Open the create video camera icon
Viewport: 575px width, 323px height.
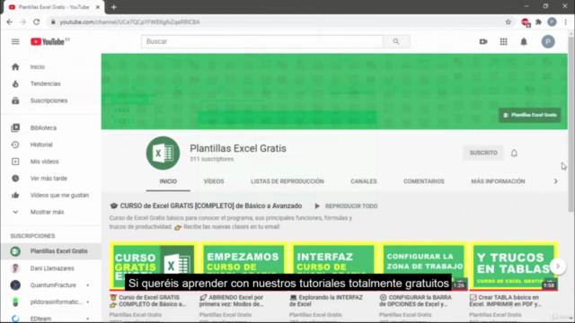coord(483,42)
